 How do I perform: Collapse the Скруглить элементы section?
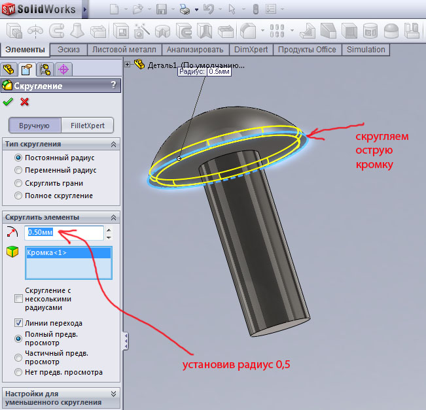tap(114, 216)
